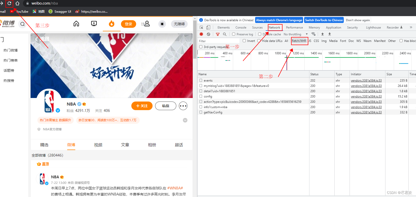Toggle Weibo dark mode sun icon
Image resolution: width=416 pixels, height=197 pixels.
tap(162, 24)
